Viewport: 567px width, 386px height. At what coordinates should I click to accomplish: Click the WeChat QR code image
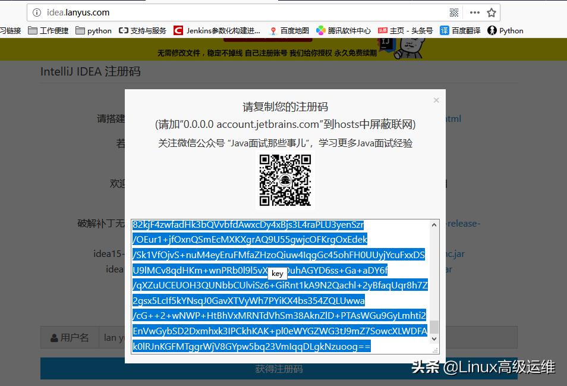[285, 180]
